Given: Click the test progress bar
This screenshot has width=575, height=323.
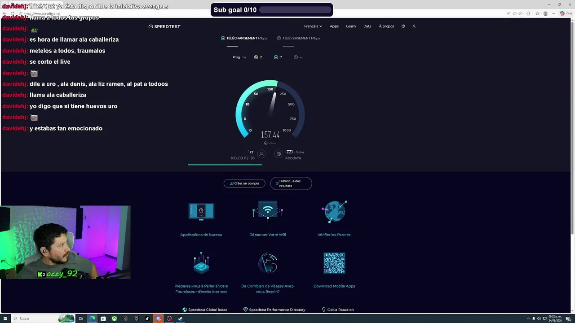Looking at the screenshot, I should click(225, 165).
